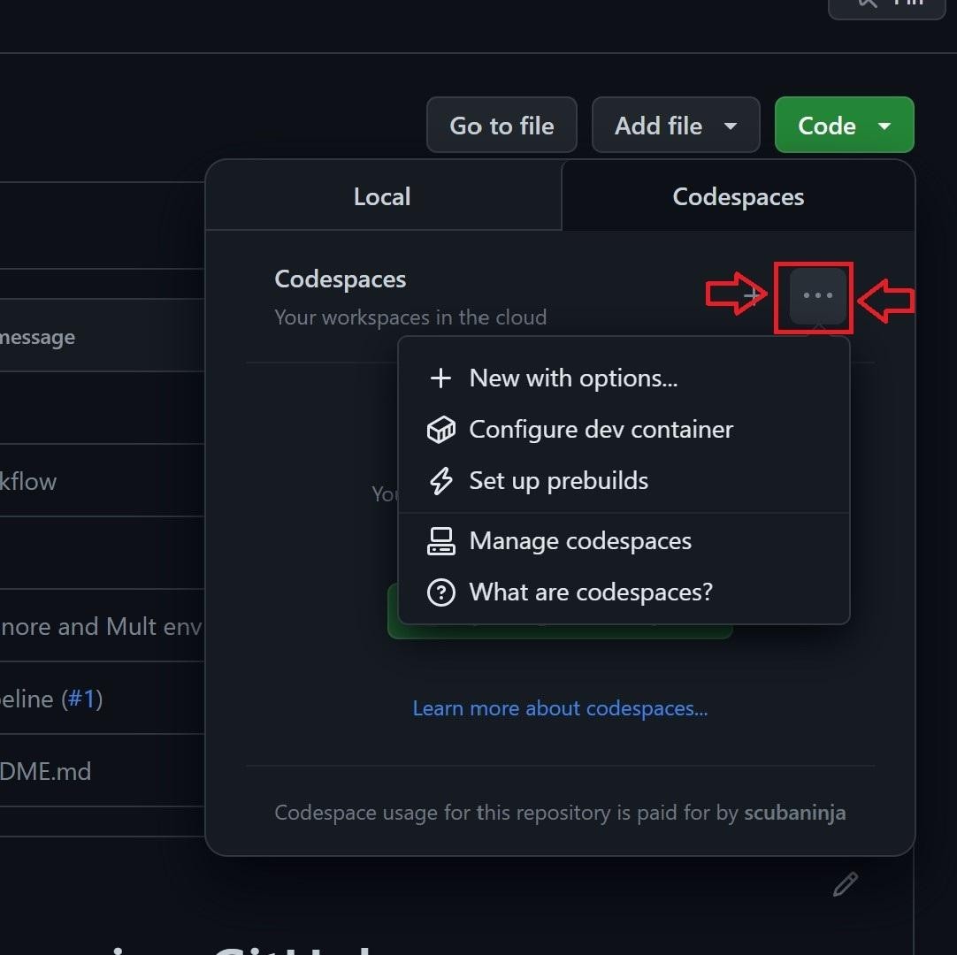Click the lightning bolt prebuilds icon

pyautogui.click(x=440, y=481)
